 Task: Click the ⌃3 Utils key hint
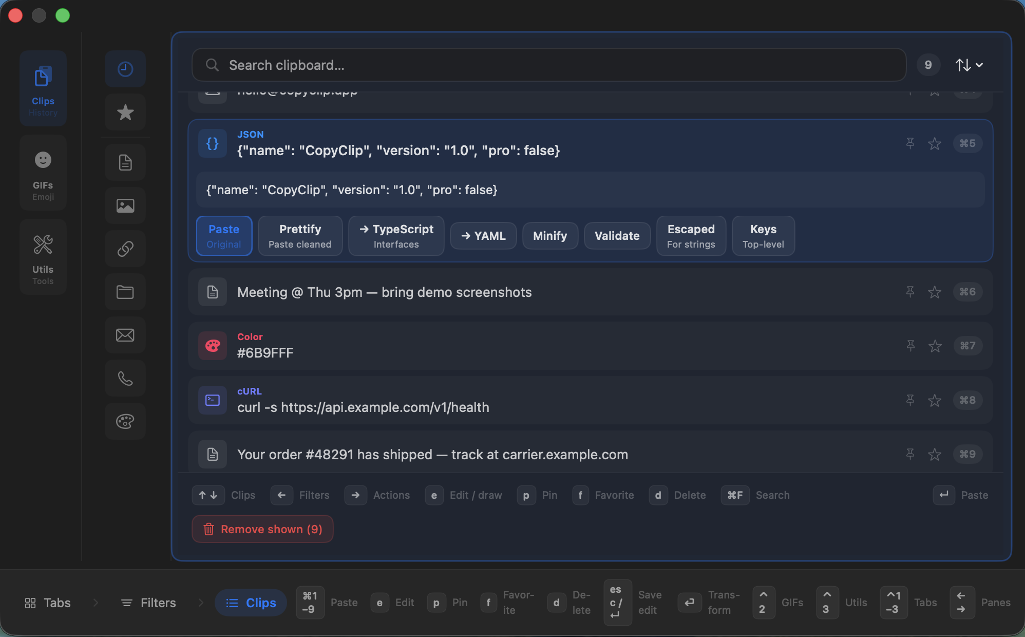tap(842, 603)
